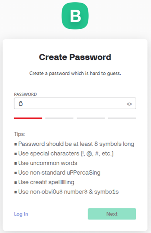The image size is (151, 233).
Task: Click the non-obvi0u$ number$ tip
Action: [66, 192]
